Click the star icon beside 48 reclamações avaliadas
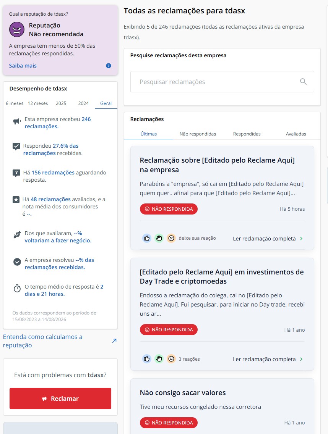328x434 pixels. [x=16, y=200]
